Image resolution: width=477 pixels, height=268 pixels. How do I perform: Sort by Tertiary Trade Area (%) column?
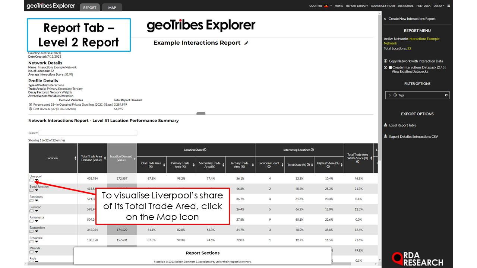(x=240, y=165)
